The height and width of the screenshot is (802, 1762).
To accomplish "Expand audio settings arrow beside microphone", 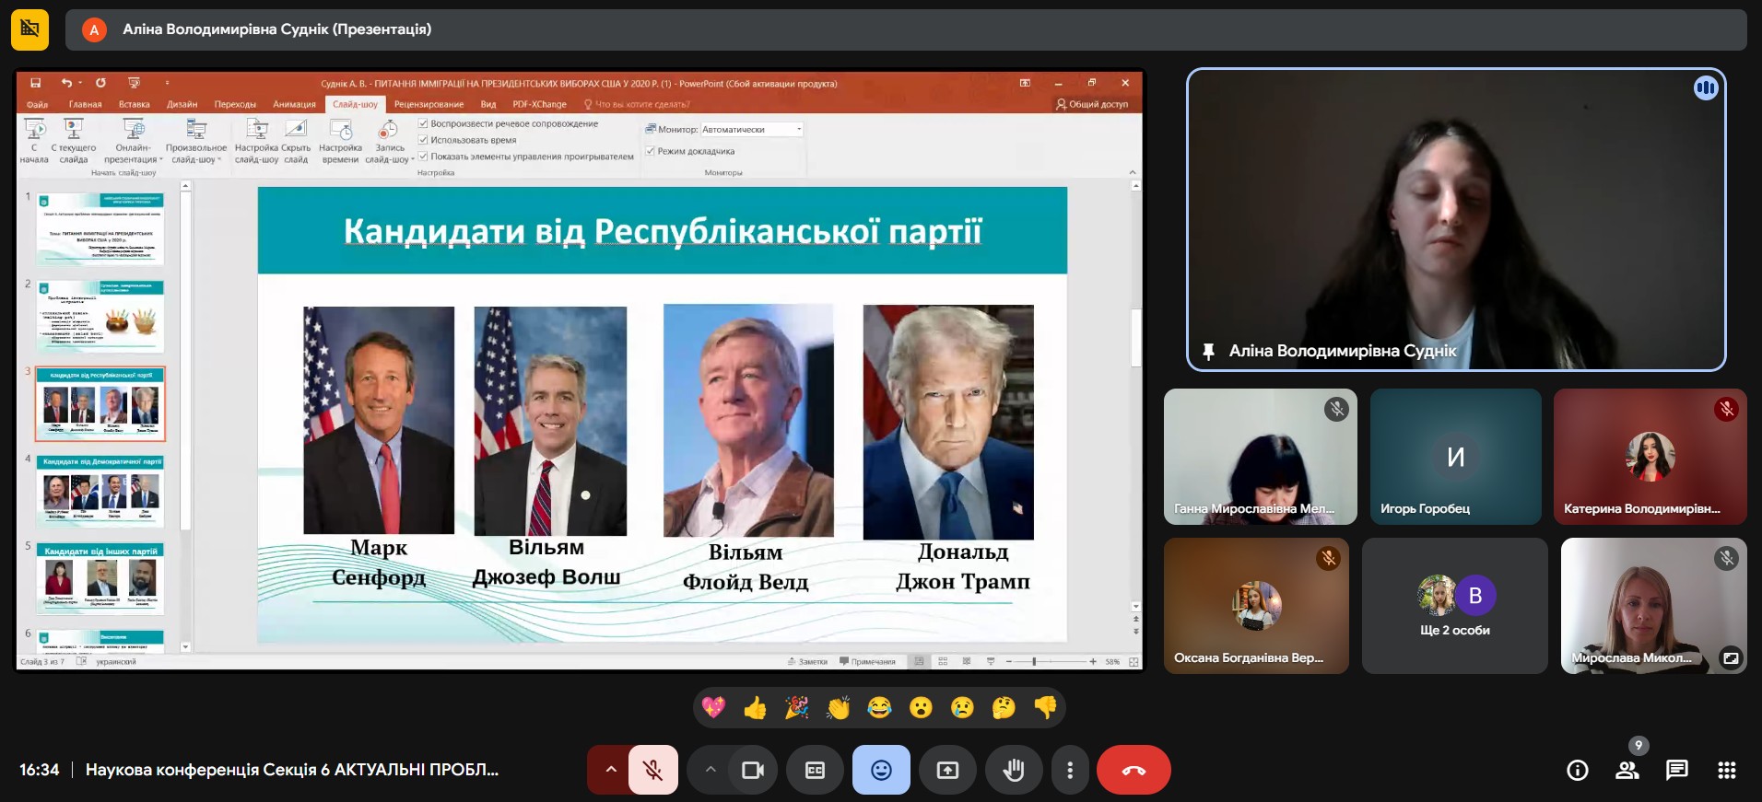I will 610,770.
